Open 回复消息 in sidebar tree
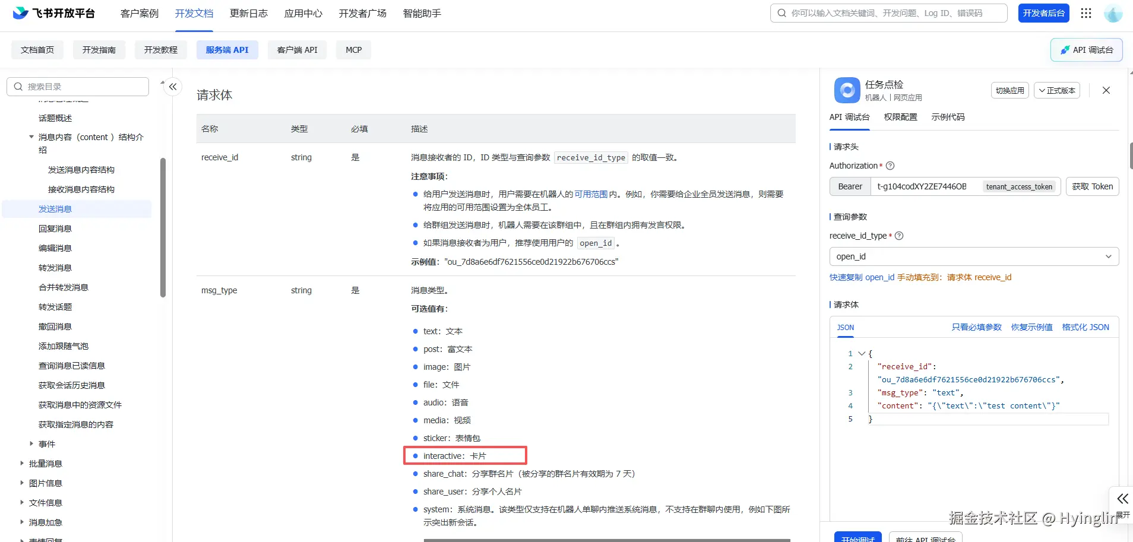 [x=55, y=229]
